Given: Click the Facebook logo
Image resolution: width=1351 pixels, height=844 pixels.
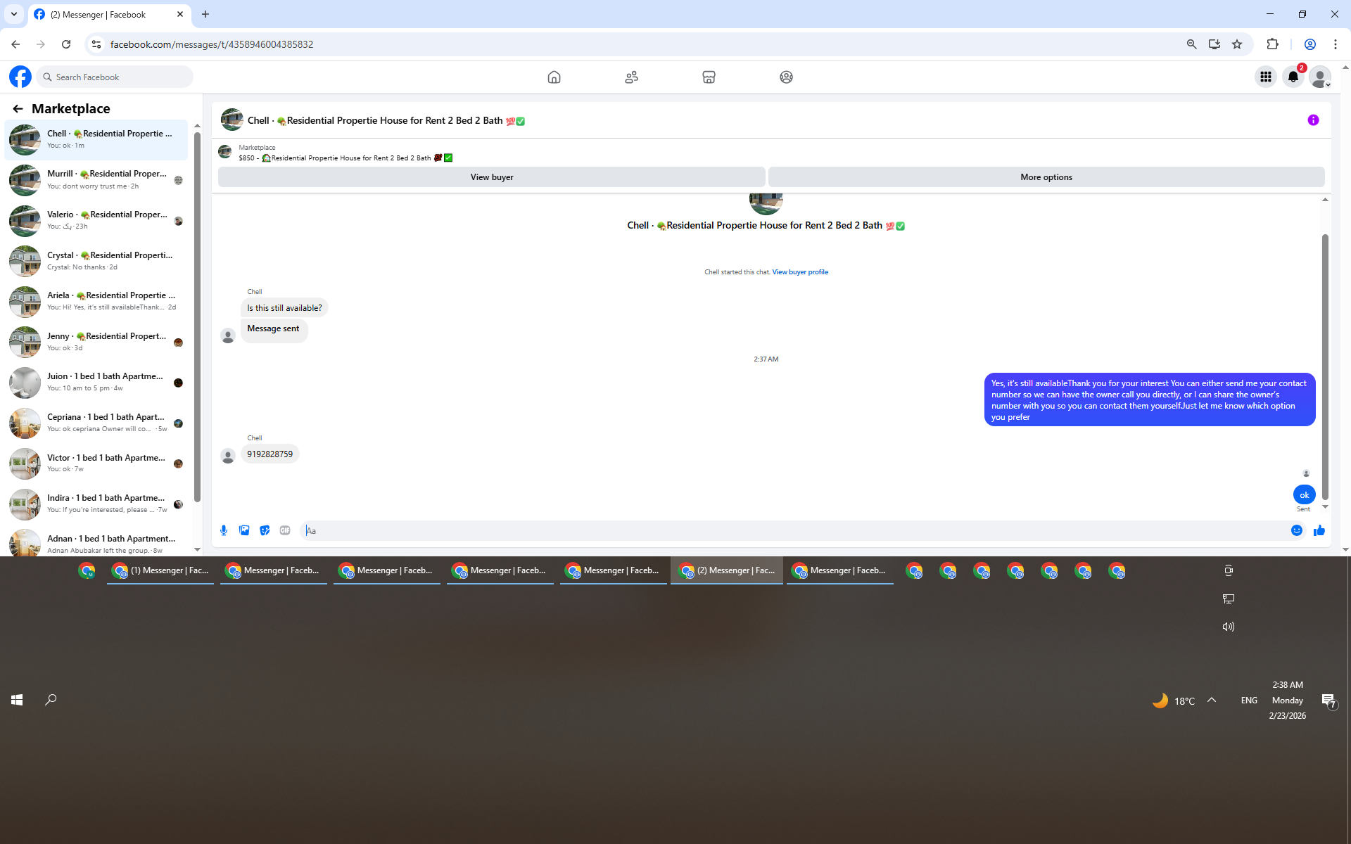Looking at the screenshot, I should 20,77.
